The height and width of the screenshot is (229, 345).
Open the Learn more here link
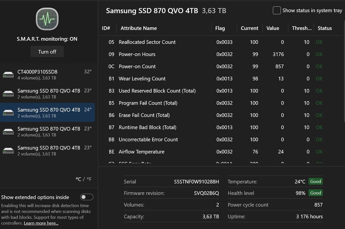click(41, 223)
